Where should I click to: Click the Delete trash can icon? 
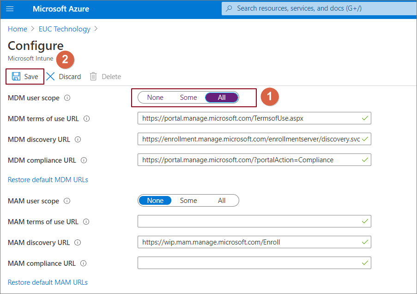[93, 76]
